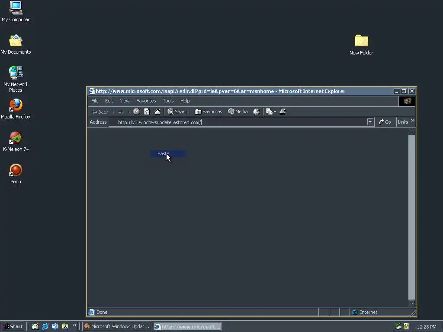Image resolution: width=443 pixels, height=332 pixels.
Task: Expand the Forward history dropdown arrow
Action: (x=129, y=112)
